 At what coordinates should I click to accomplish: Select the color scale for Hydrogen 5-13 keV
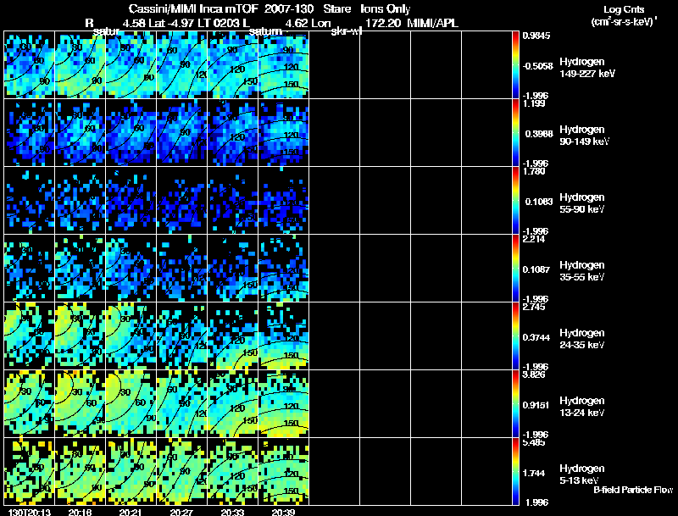click(x=515, y=471)
